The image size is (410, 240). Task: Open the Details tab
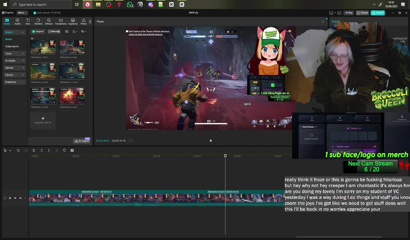point(336,21)
